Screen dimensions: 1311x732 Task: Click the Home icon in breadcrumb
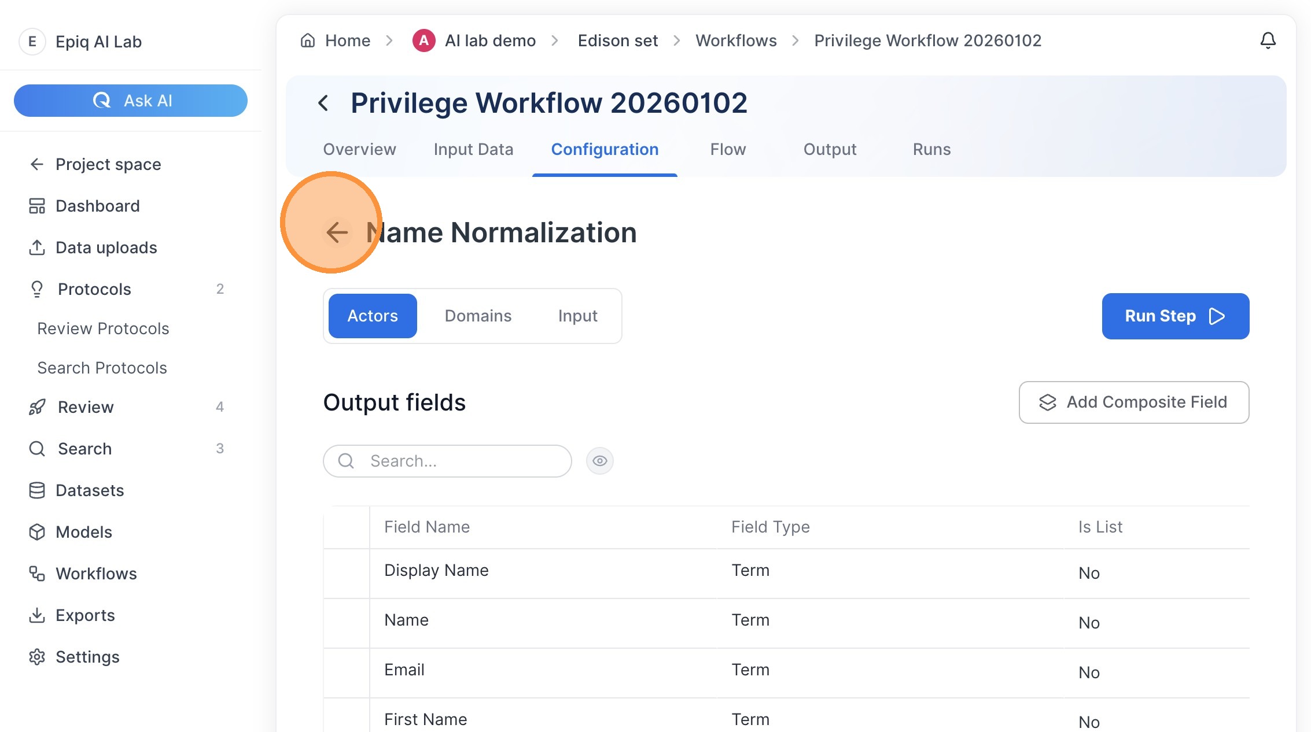click(308, 40)
